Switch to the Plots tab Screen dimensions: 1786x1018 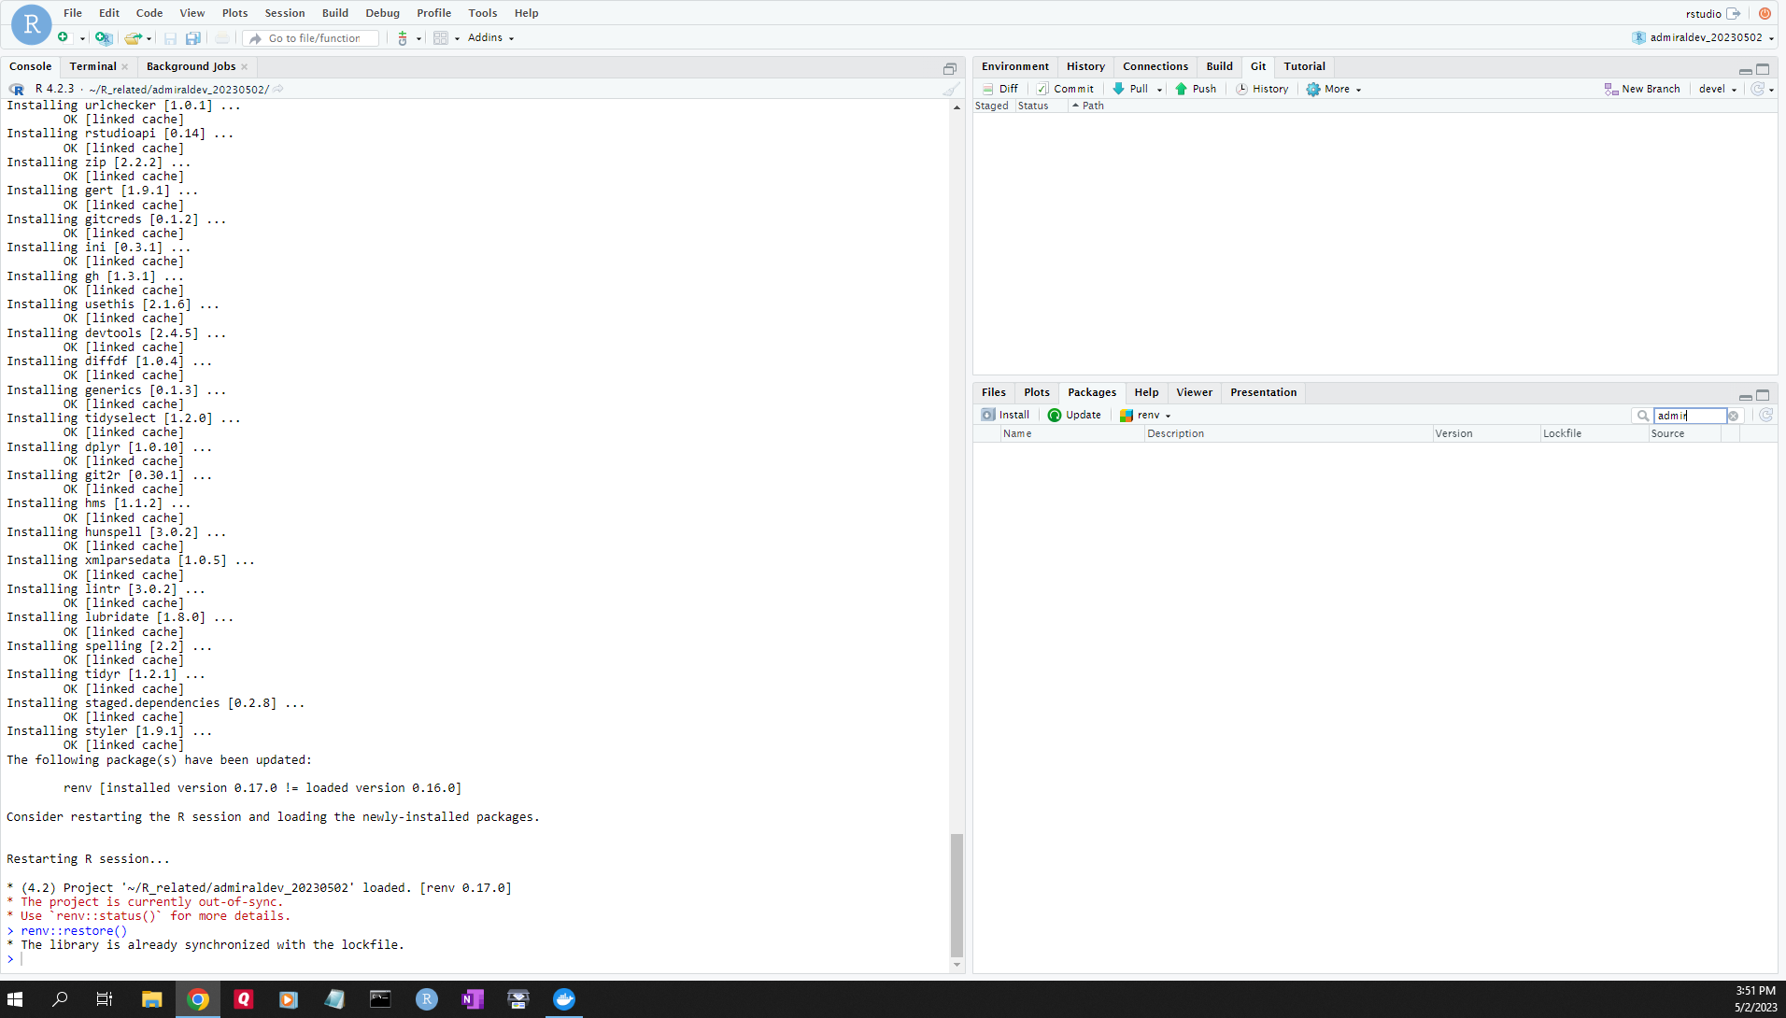tap(1036, 392)
